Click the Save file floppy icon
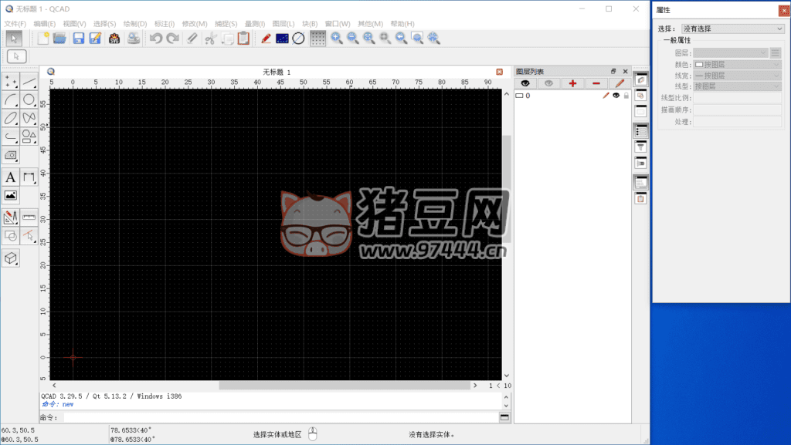 point(78,38)
